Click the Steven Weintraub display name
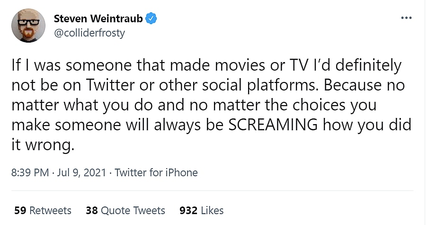Screen dimensions: 428x225 pyautogui.click(x=98, y=19)
